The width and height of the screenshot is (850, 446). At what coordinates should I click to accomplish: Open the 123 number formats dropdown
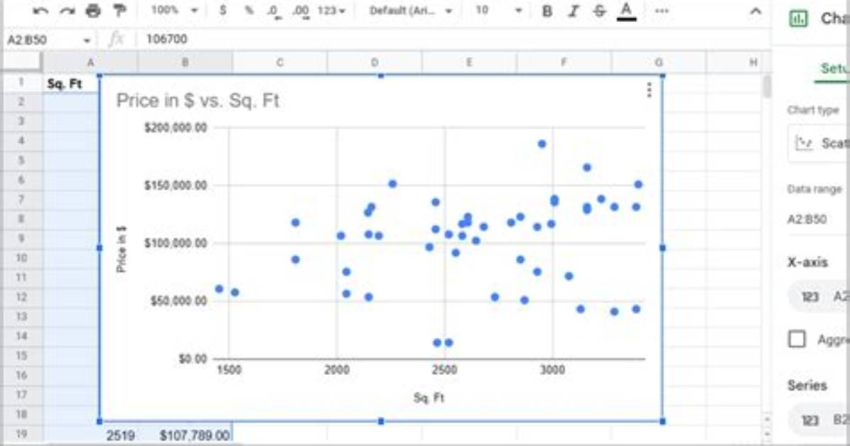tap(331, 10)
